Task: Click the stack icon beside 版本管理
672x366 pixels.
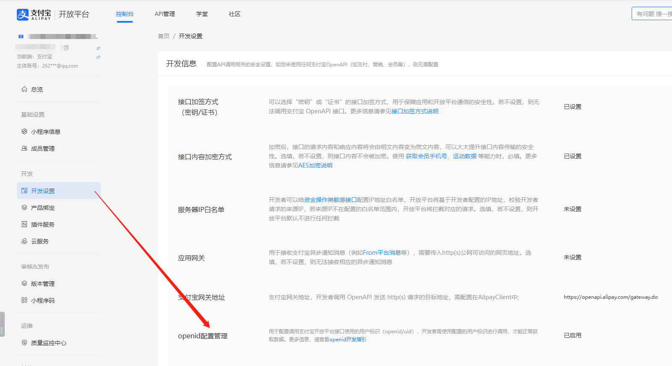Action: coord(24,284)
